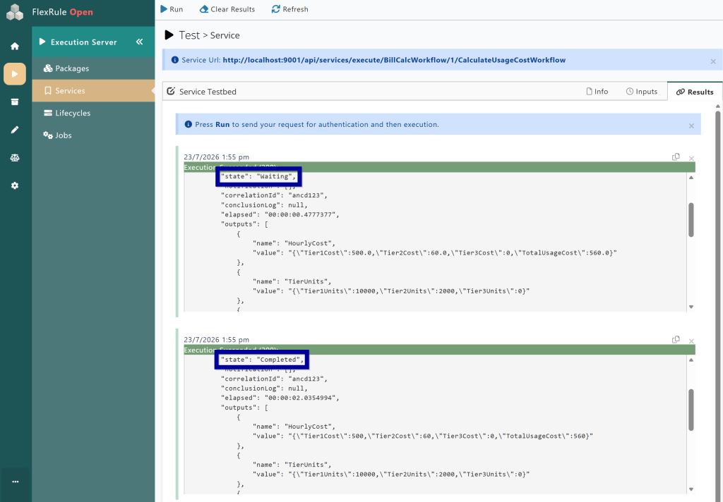
Task: Close the Waiting state result entry
Action: pyautogui.click(x=691, y=159)
